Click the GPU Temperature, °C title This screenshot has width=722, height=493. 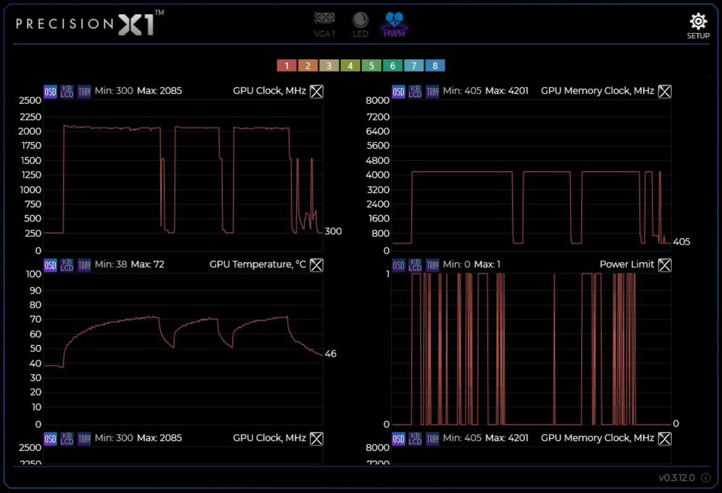(258, 265)
